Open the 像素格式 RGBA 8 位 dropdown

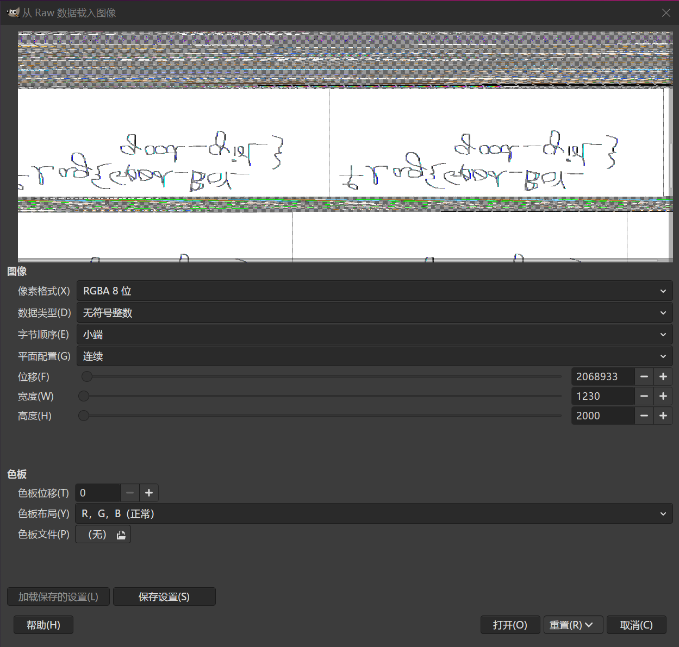374,291
